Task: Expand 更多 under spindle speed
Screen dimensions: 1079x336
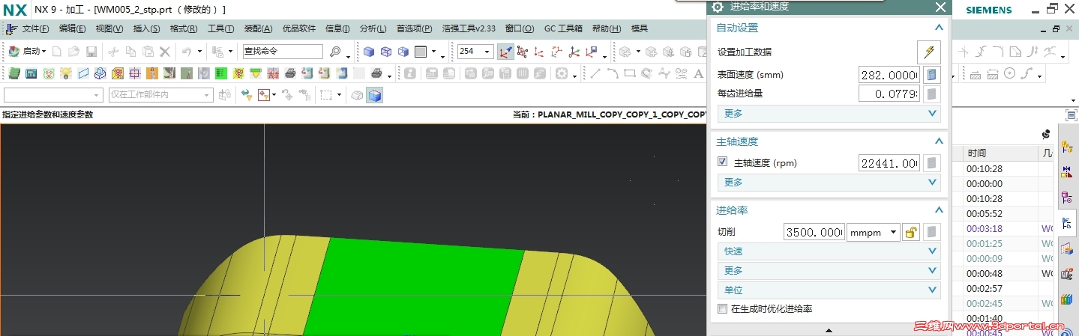Action: click(x=829, y=183)
